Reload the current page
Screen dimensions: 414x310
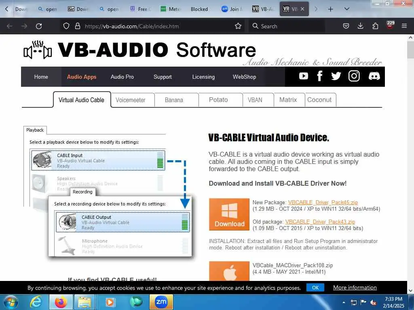click(39, 26)
